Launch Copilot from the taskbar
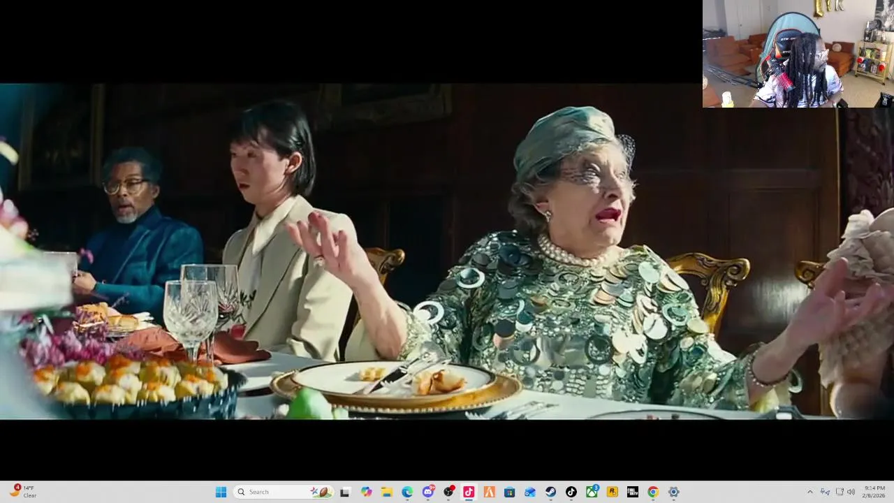The height and width of the screenshot is (503, 894). pos(366,492)
